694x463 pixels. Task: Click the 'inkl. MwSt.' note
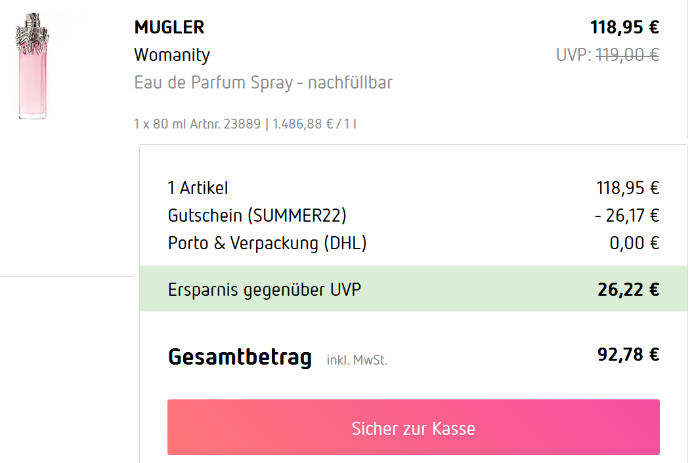pos(357,360)
